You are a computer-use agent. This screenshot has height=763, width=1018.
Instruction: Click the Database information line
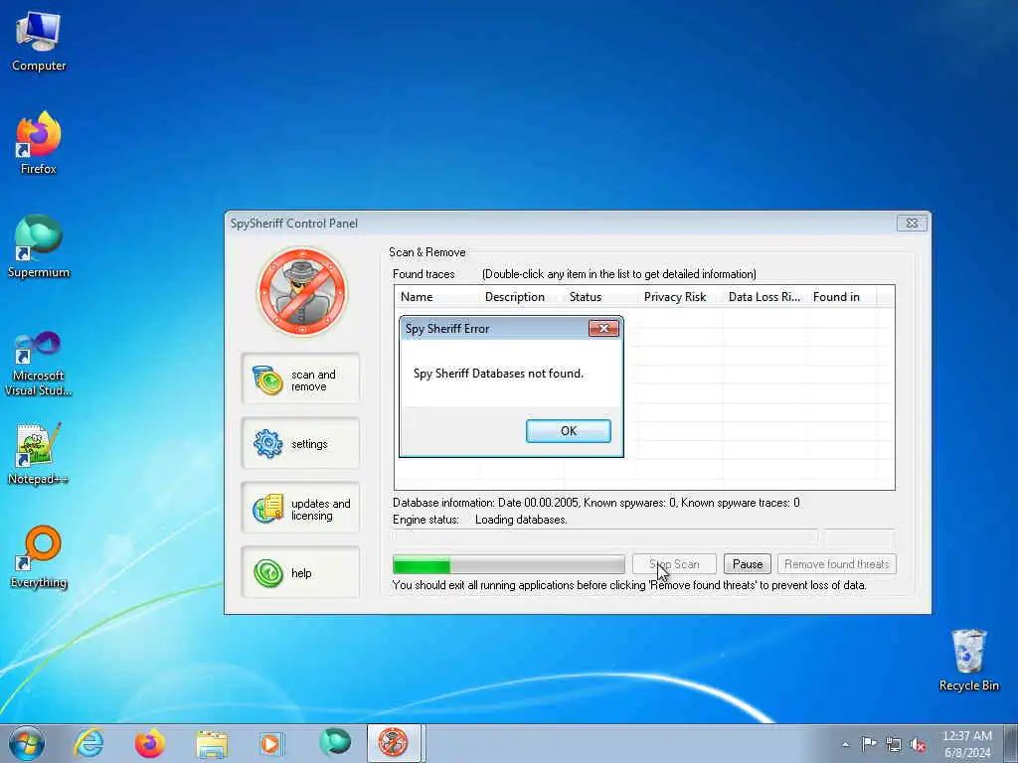[596, 503]
